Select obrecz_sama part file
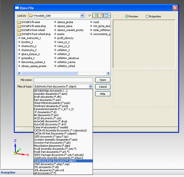Viewport: 184px width, 177px height. (x=63, y=26)
